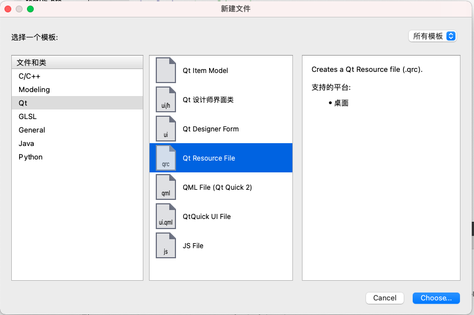
Task: Select the Java category
Action: click(26, 143)
